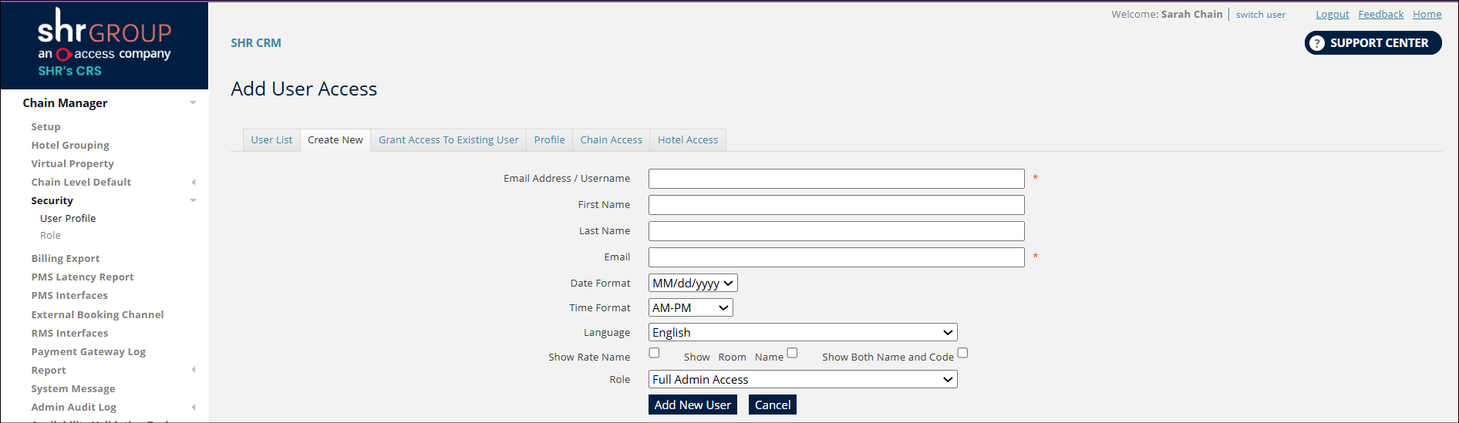Select Admin Audit Log menu item
Image resolution: width=1459 pixels, height=423 pixels.
(x=73, y=407)
